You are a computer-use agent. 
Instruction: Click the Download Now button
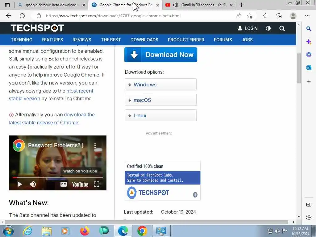coord(160,55)
